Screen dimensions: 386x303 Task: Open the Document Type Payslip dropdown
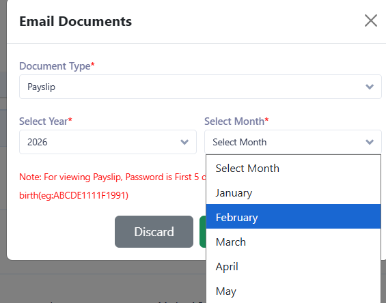(200, 87)
